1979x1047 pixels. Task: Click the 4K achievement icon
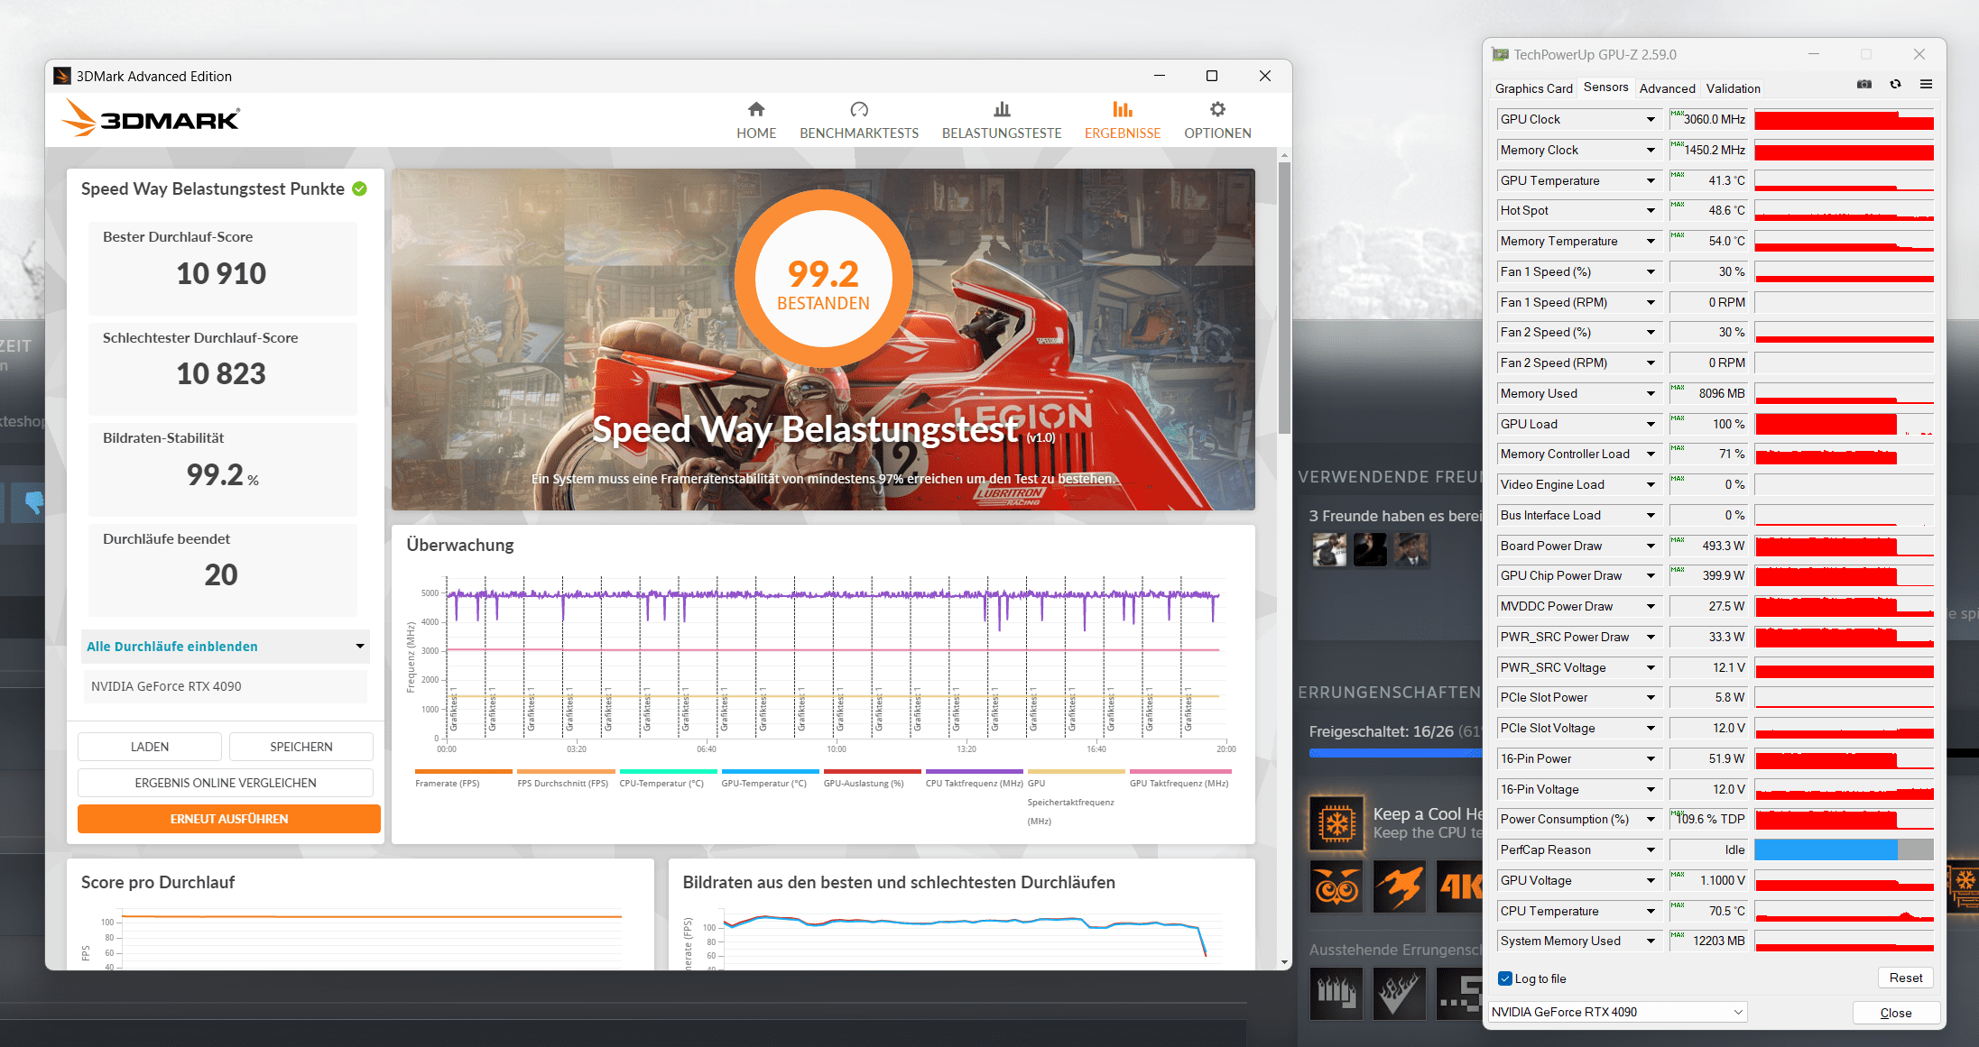coord(1459,886)
